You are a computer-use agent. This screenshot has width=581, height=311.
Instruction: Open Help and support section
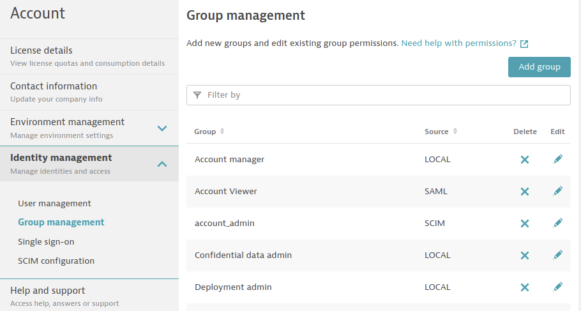click(x=89, y=296)
